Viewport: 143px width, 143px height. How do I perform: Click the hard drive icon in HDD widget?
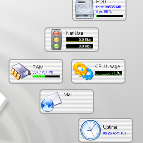pyautogui.click(x=84, y=9)
